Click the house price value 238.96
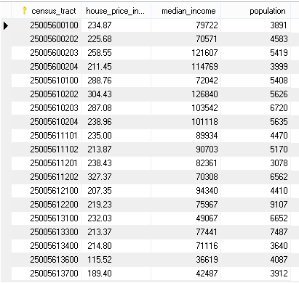Viewport: 299px width, 283px height. click(100, 122)
